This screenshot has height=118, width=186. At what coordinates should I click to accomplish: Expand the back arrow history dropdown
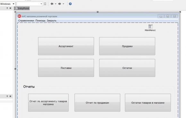(55, 4)
